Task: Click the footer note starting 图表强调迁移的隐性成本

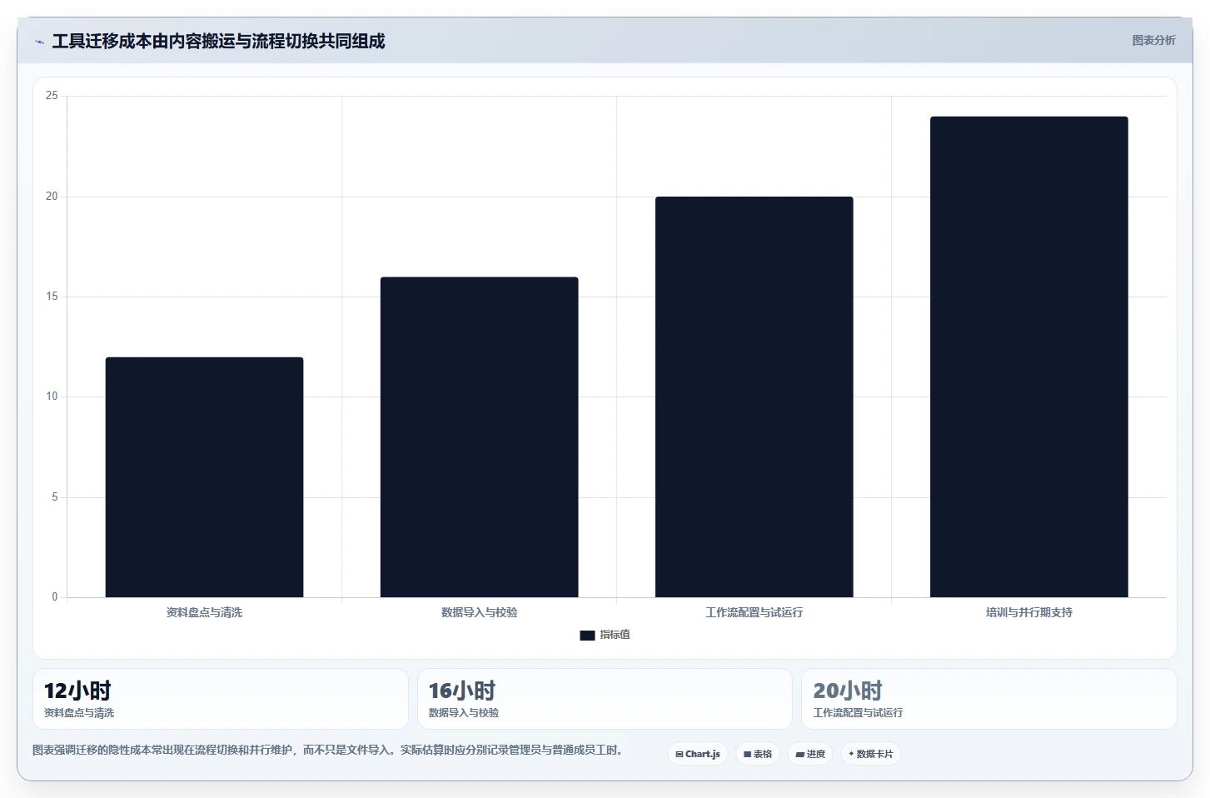Action: 327,751
